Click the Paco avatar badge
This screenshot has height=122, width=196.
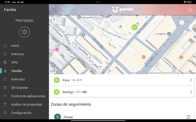point(57,80)
